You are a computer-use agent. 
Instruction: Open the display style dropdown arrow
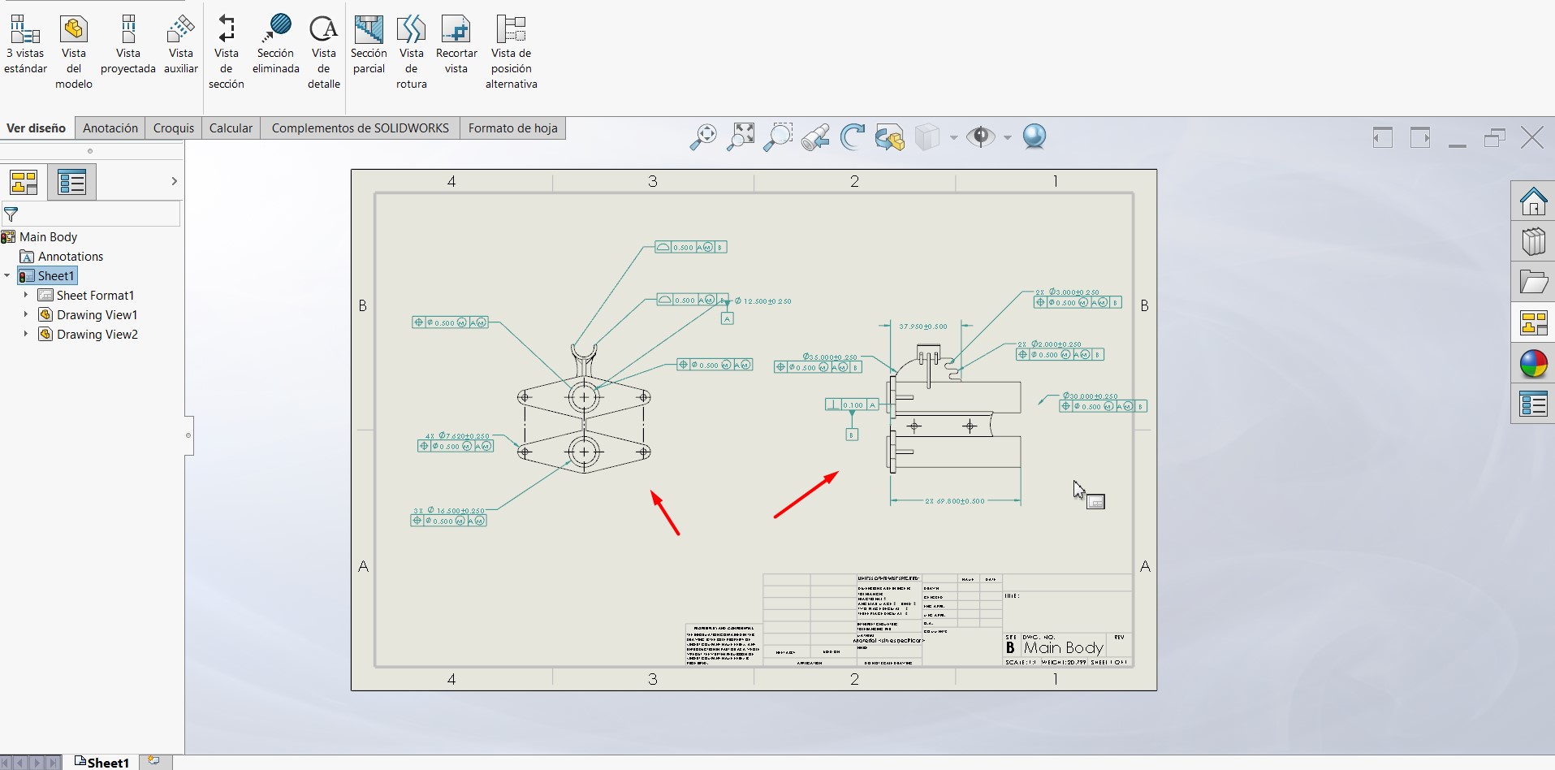tap(953, 137)
